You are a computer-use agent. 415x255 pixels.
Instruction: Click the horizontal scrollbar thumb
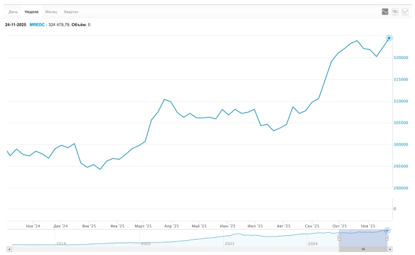click(x=363, y=249)
